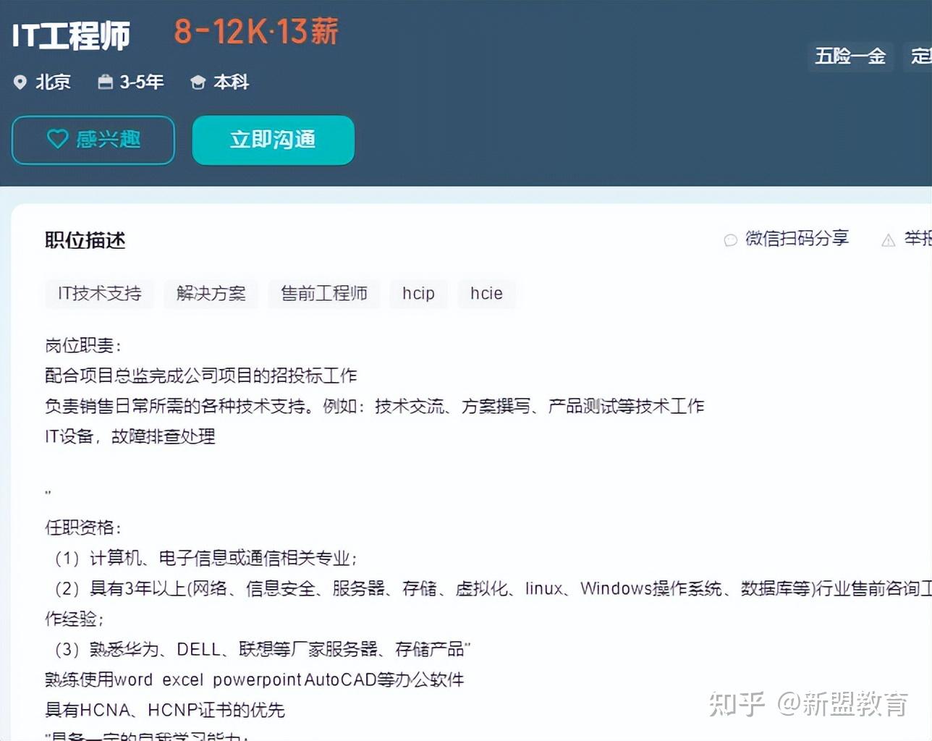Click the graduation cap icon beside 本科

coord(198,82)
